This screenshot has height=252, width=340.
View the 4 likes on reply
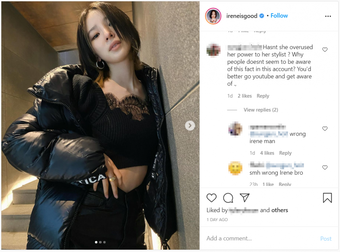267,153
